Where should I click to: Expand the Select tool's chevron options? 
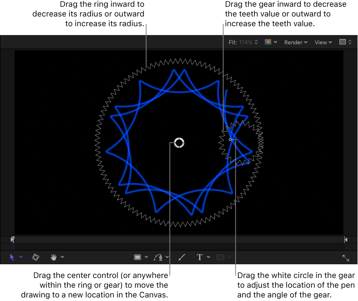21,257
